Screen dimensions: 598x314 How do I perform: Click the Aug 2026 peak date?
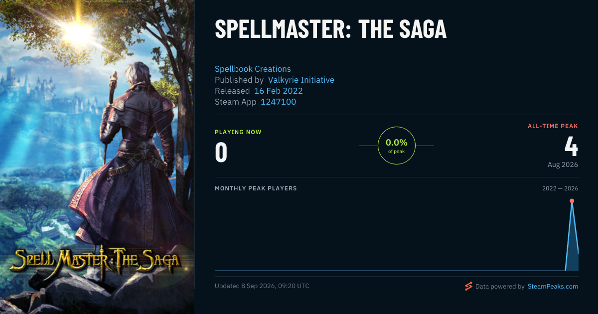tap(563, 164)
